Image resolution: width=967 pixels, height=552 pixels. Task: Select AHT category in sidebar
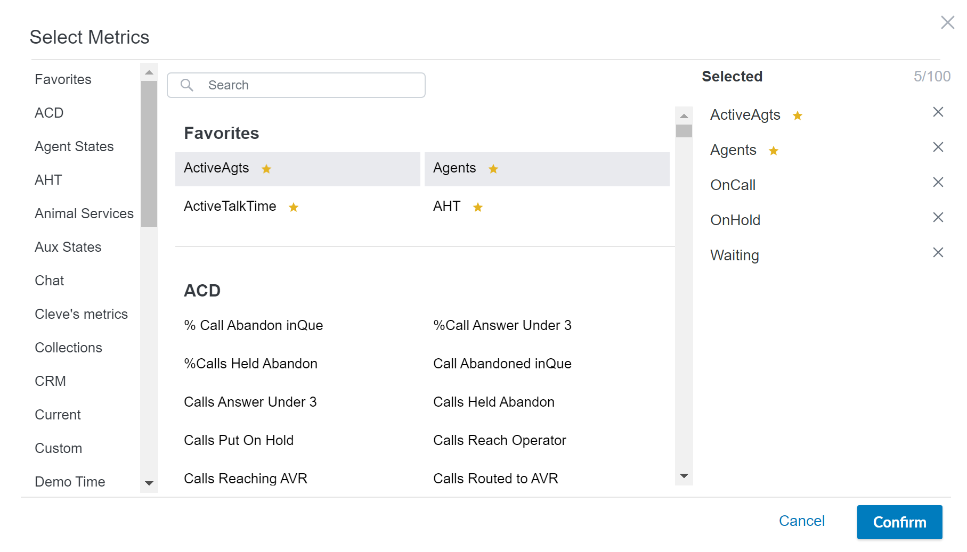tap(48, 180)
